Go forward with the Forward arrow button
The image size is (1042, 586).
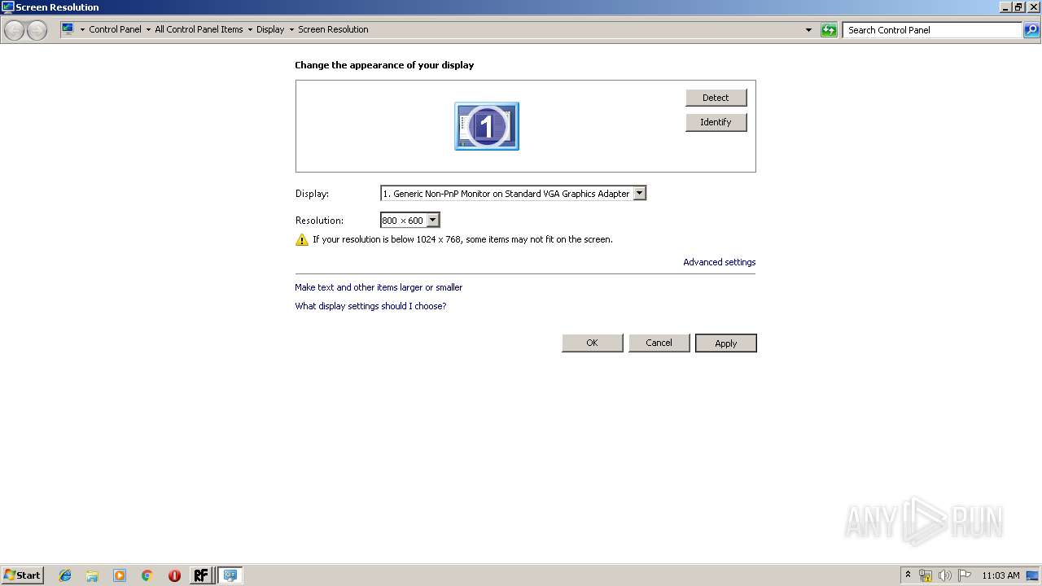click(37, 30)
